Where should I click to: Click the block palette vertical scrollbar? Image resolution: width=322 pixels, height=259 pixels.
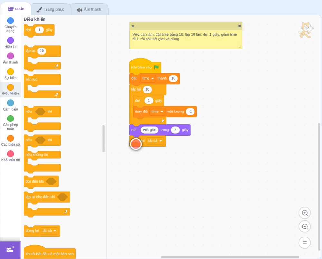coord(103,138)
